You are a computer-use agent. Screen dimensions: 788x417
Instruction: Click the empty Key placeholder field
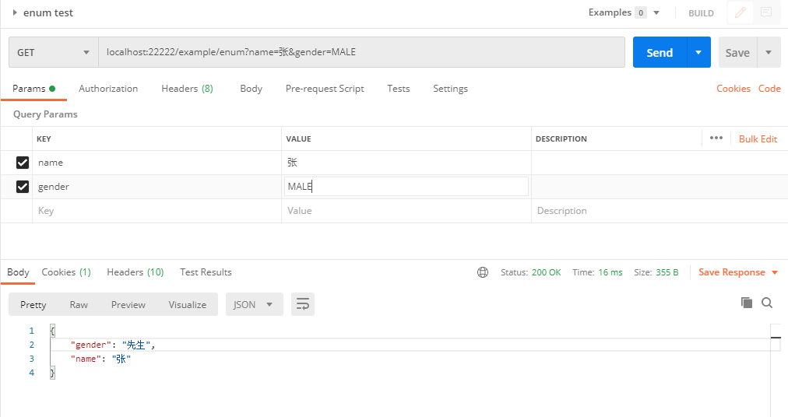coord(157,211)
